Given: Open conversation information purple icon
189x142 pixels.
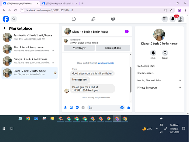Looking at the screenshot, I should pyautogui.click(x=127, y=31).
